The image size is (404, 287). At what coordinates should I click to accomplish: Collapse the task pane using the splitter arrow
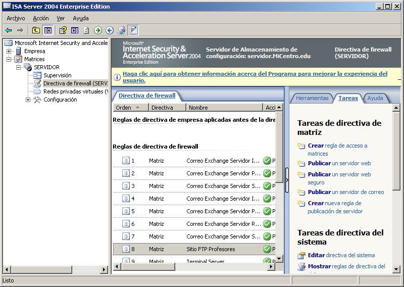(x=287, y=180)
